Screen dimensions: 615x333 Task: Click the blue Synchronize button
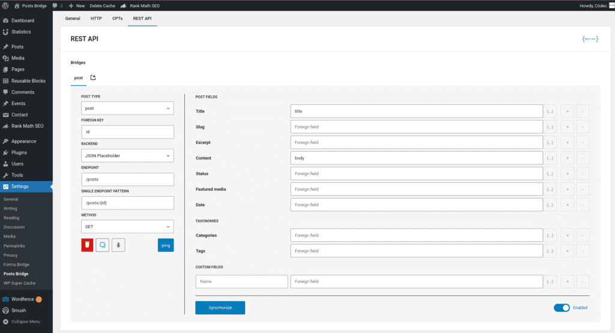220,308
